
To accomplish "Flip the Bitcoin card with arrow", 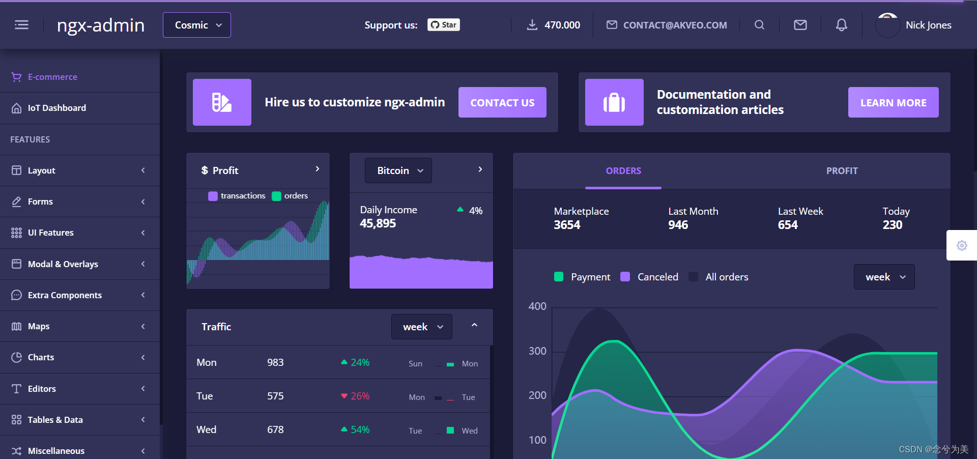I will coord(480,169).
